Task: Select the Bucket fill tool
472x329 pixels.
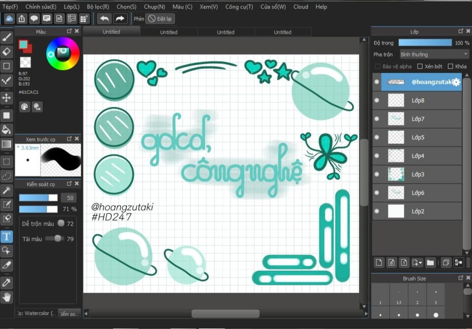Action: click(x=6, y=130)
